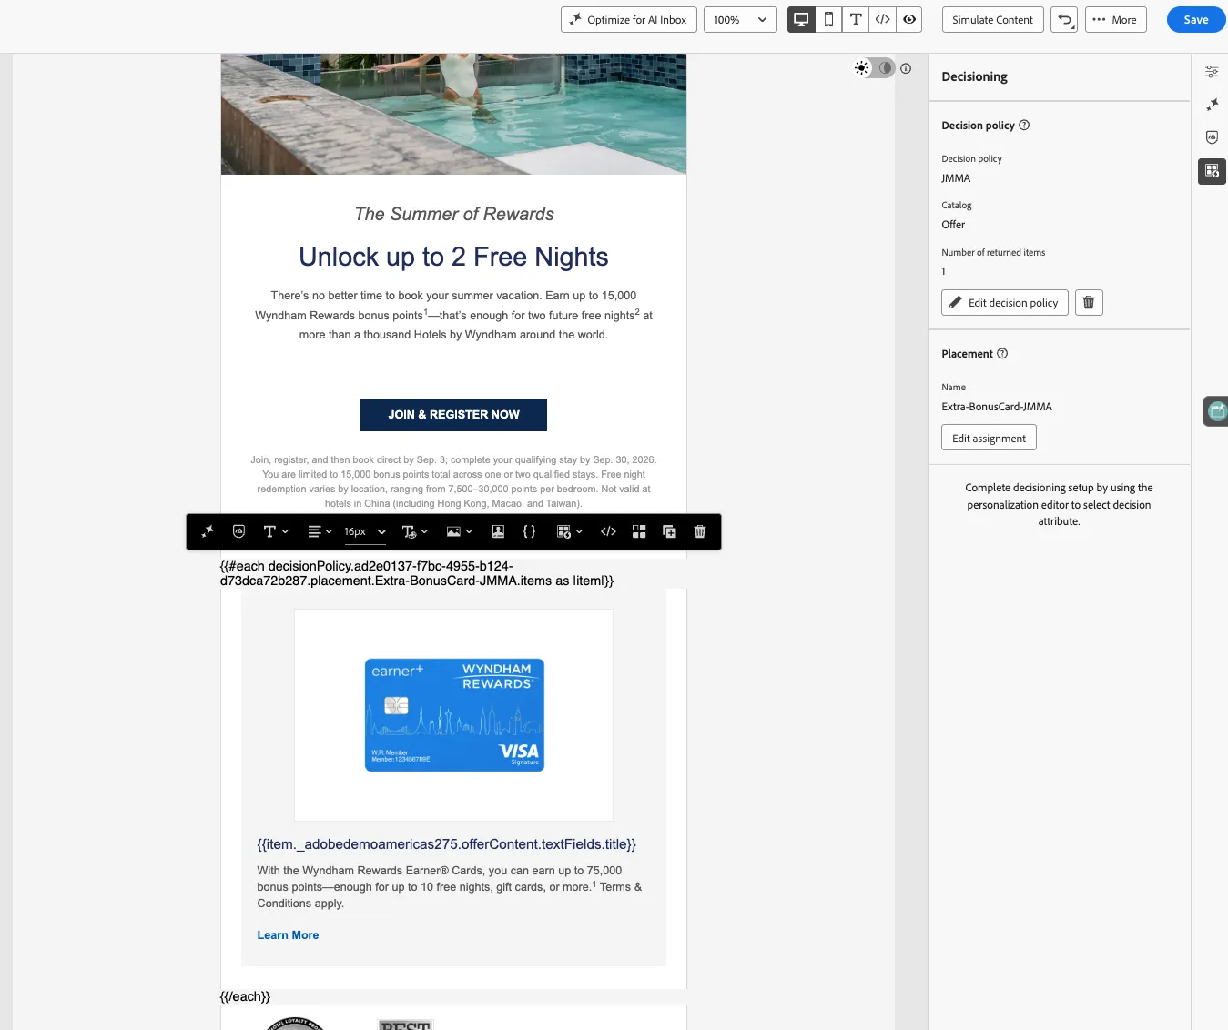Open the brand alignment icon in right rail
The image size is (1228, 1030).
point(1212,137)
